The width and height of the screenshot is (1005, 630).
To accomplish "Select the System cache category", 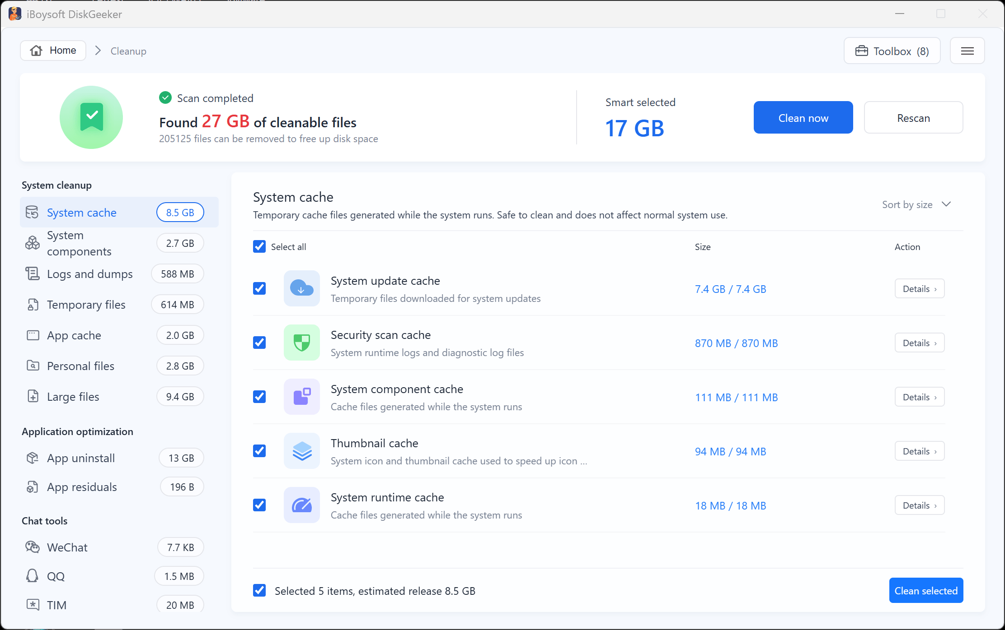I will click(119, 212).
